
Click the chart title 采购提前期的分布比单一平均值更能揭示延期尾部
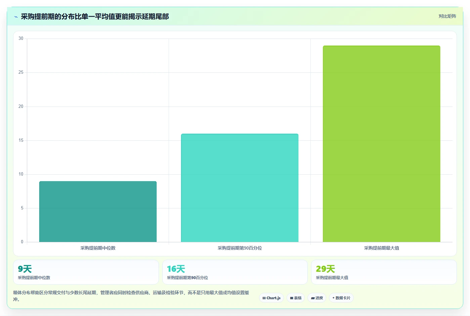pos(95,16)
